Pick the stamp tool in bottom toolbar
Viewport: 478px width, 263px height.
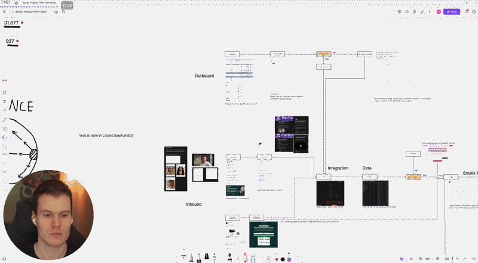point(230,258)
